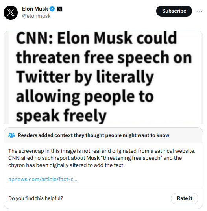
Task: Open the three-dot more options menu
Action: 200,11
